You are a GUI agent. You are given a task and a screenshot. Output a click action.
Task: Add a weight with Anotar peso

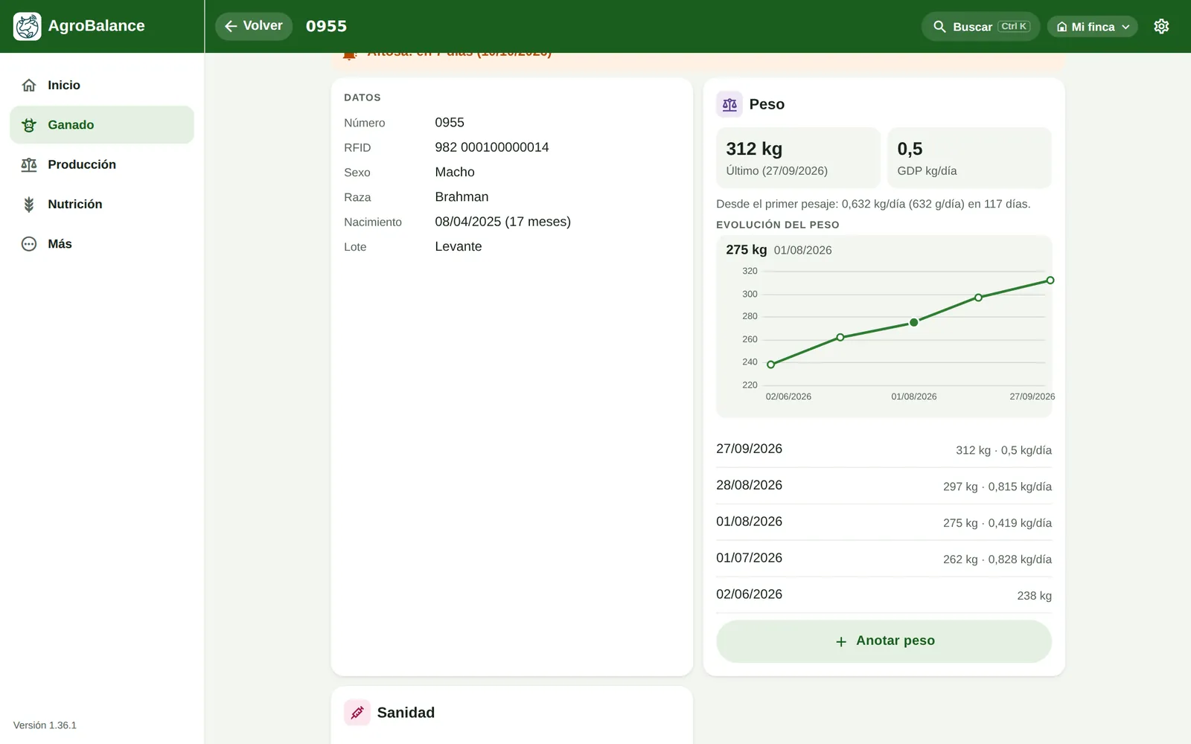click(884, 641)
